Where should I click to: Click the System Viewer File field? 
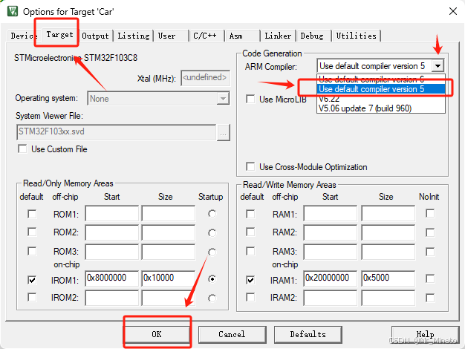(x=116, y=132)
